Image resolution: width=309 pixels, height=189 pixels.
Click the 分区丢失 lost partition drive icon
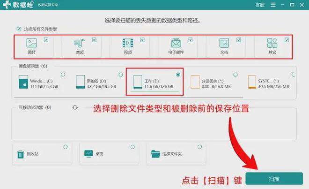click(x=195, y=82)
